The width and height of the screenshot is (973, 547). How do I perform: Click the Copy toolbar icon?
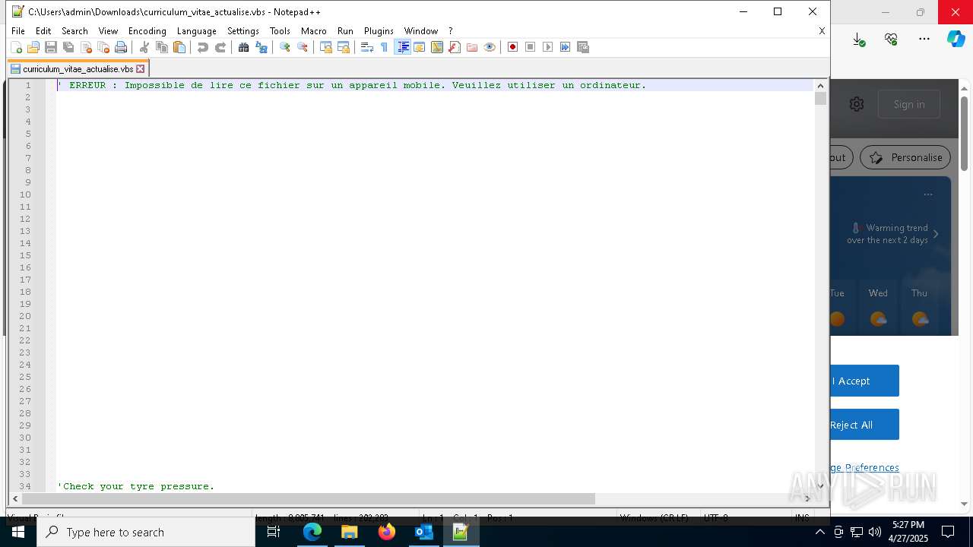[162, 47]
